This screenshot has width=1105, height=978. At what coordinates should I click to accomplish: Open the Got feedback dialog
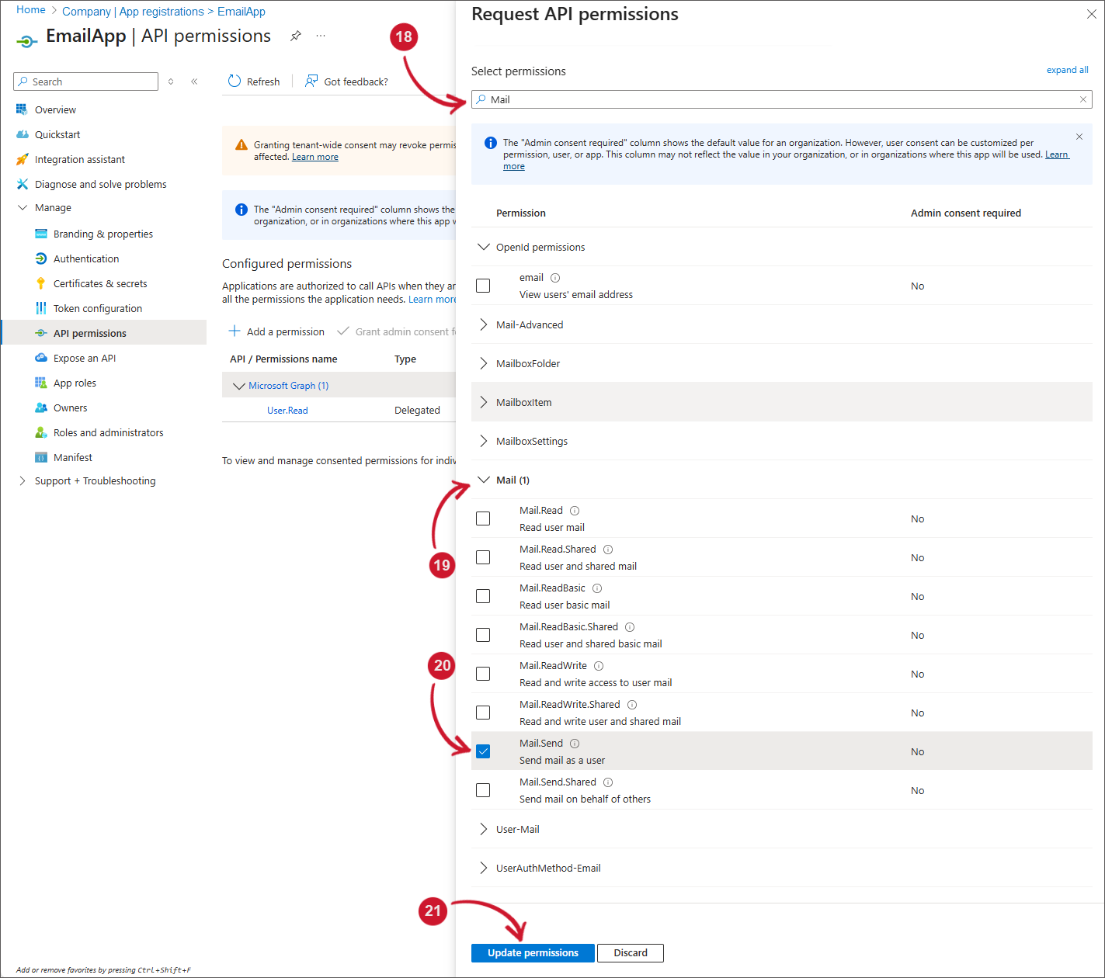pyautogui.click(x=346, y=81)
